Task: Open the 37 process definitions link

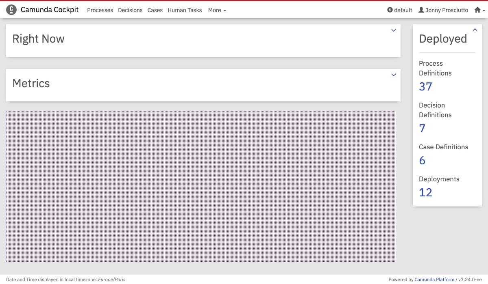Action: 425,86
